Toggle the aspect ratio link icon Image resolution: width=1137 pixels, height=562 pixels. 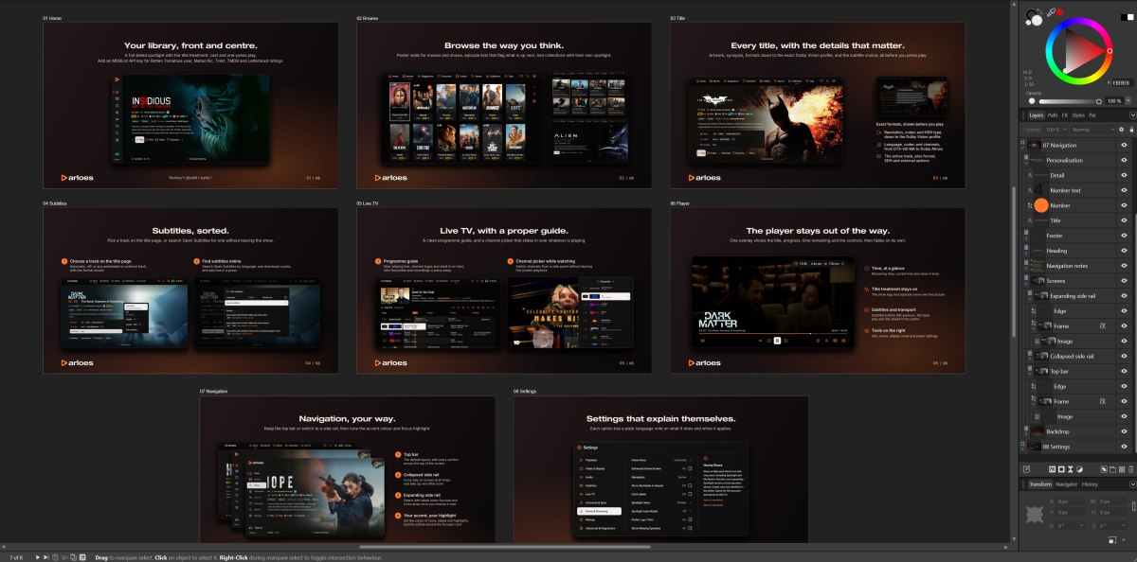(x=1133, y=506)
